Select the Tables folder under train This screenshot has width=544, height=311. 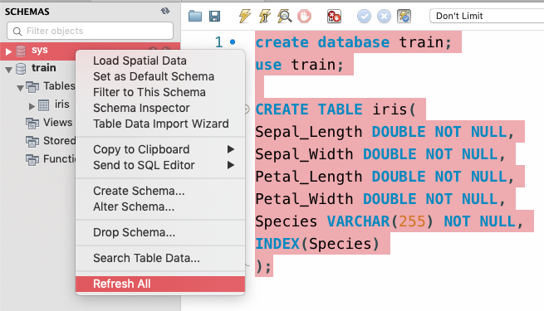click(59, 86)
